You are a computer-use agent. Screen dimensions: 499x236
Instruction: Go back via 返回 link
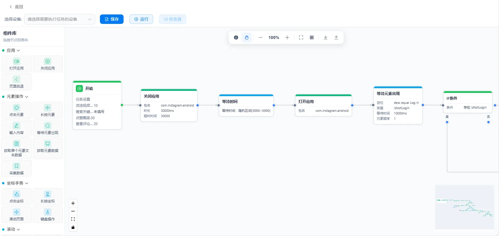16,6
